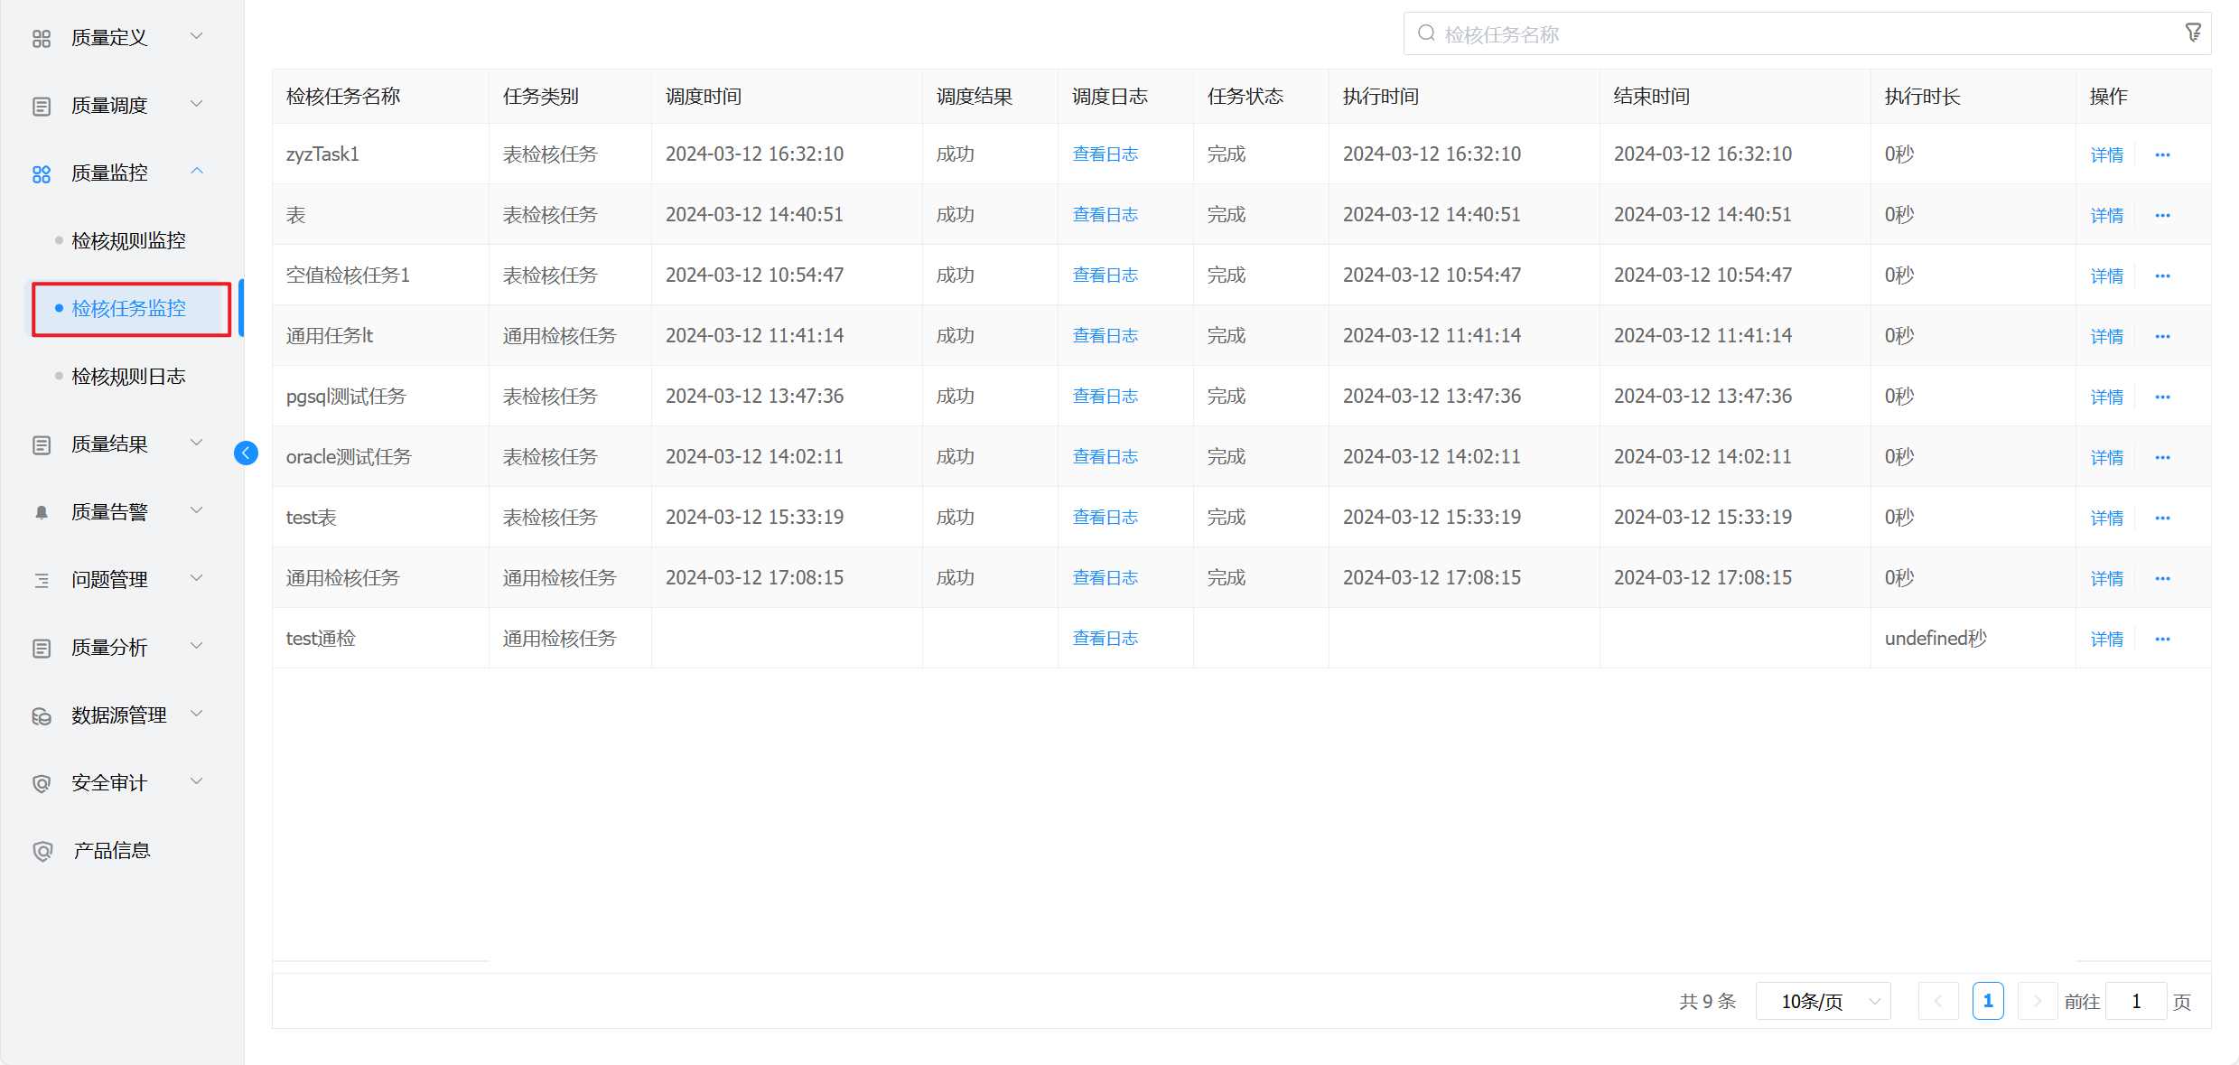This screenshot has height=1065, width=2239.
Task: Collapse sidebar with blue arrow button
Action: click(x=246, y=453)
